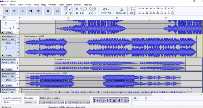This screenshot has height=108, width=203.
Task: Click the Undo arrow icon
Action: [x=90, y=13]
